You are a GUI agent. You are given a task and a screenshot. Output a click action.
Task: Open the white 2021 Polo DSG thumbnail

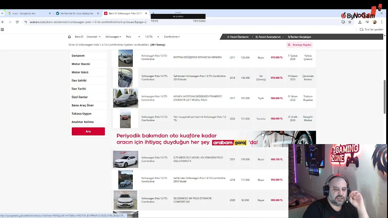point(125,159)
